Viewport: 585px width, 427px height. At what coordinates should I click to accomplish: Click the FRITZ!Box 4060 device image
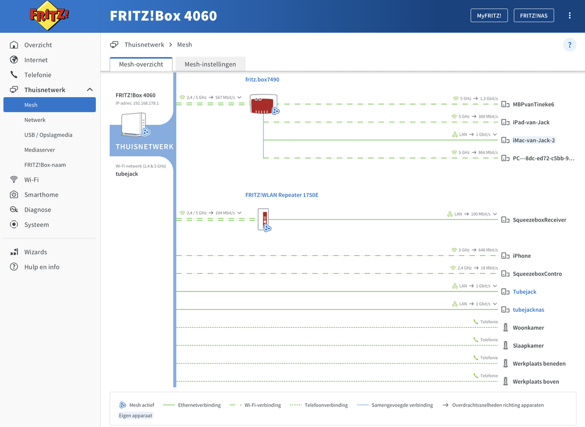[134, 125]
